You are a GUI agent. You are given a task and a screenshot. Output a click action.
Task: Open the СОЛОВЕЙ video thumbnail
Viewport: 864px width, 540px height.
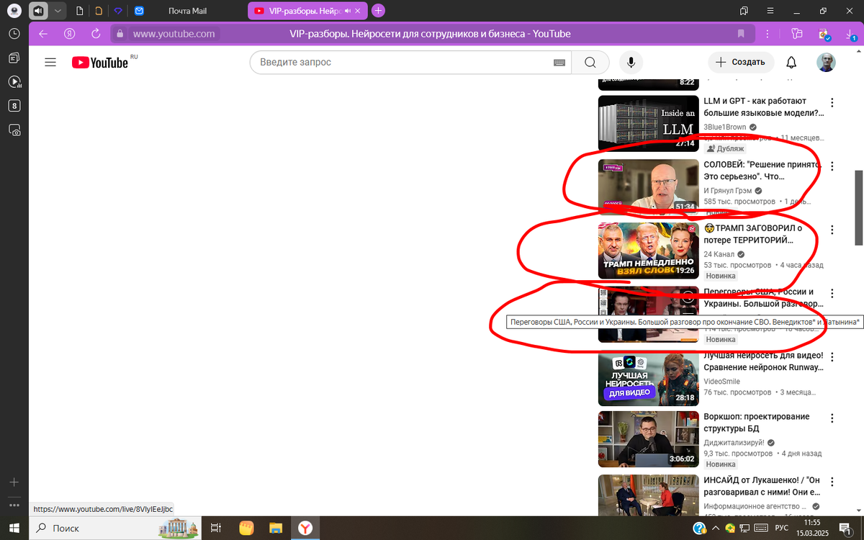(x=648, y=186)
